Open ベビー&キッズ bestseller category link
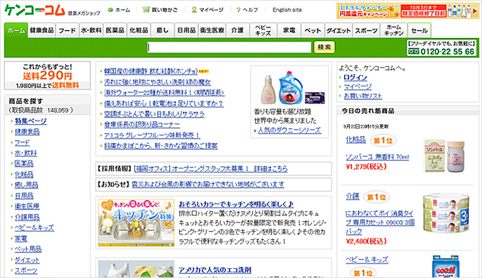Viewport: 482px width, 278px height. pos(367,260)
